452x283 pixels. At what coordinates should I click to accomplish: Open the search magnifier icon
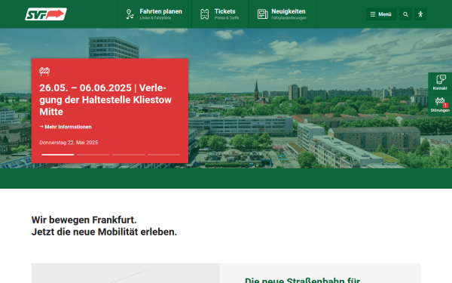tap(405, 14)
